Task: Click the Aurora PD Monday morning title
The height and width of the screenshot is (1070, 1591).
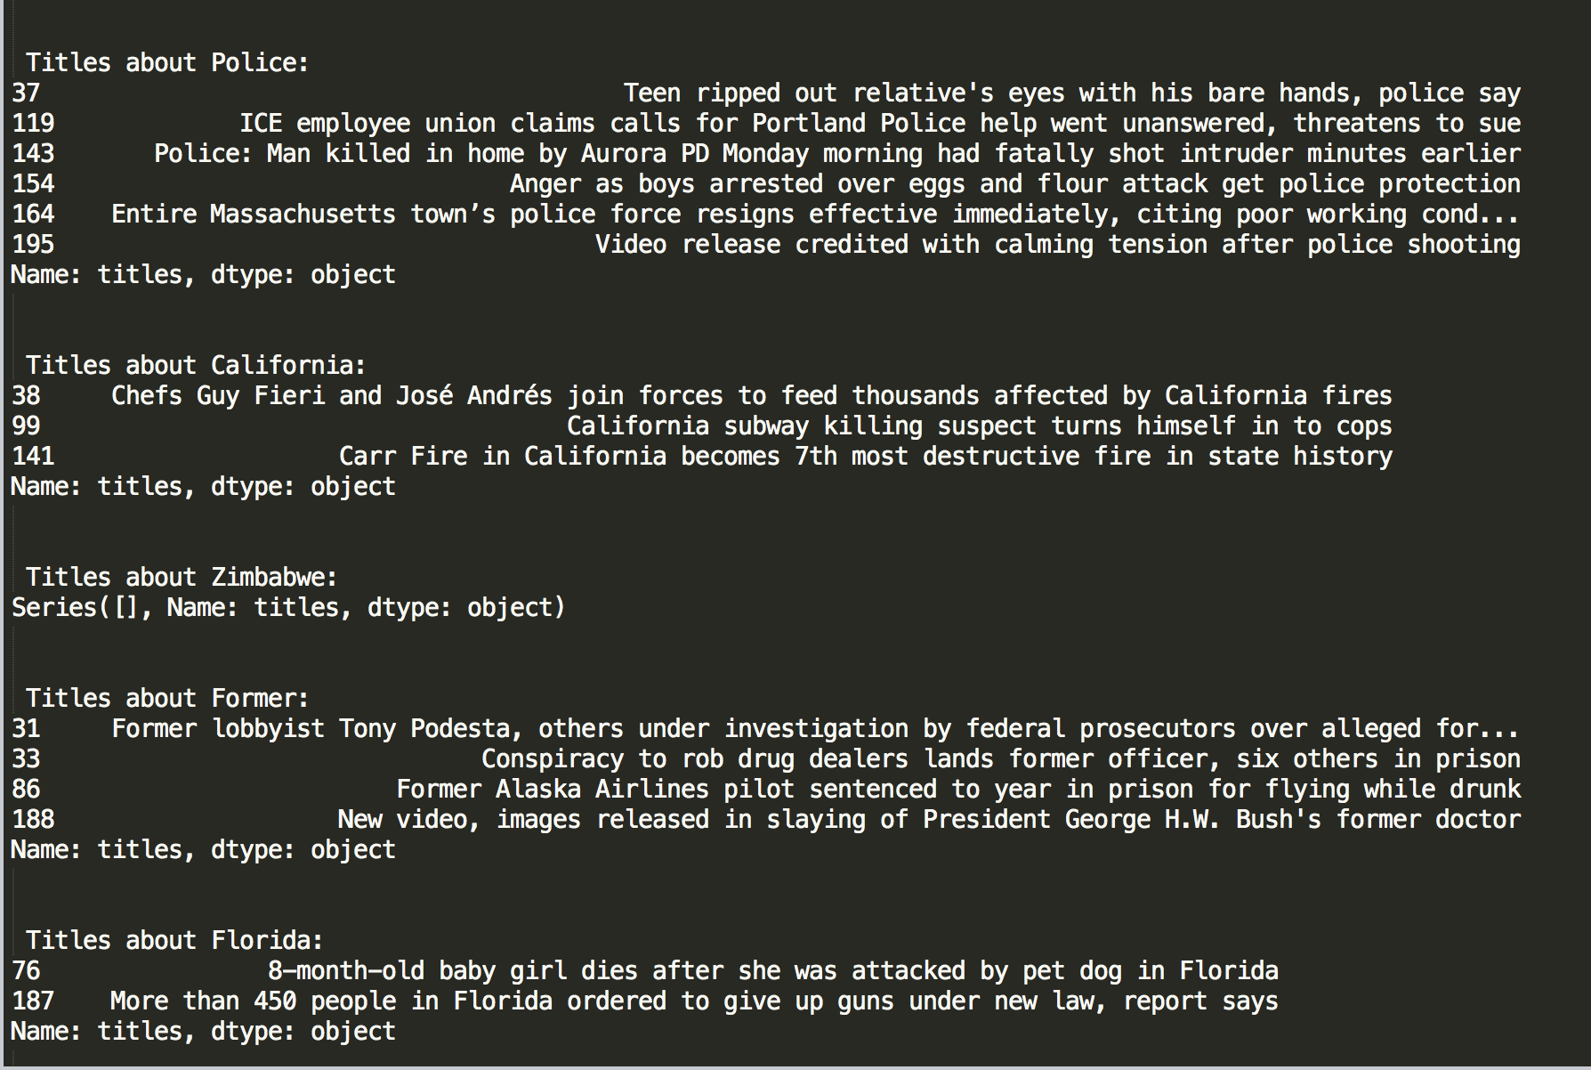Action: click(836, 154)
